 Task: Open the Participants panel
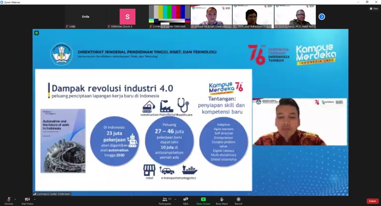click(165, 199)
